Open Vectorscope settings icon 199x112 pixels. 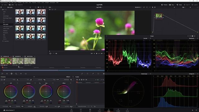click(x=150, y=74)
